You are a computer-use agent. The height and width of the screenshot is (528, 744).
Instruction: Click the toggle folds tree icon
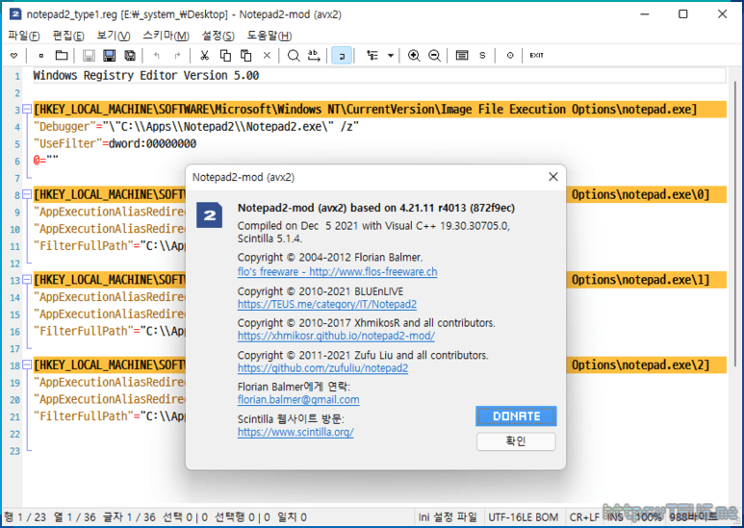tap(372, 56)
